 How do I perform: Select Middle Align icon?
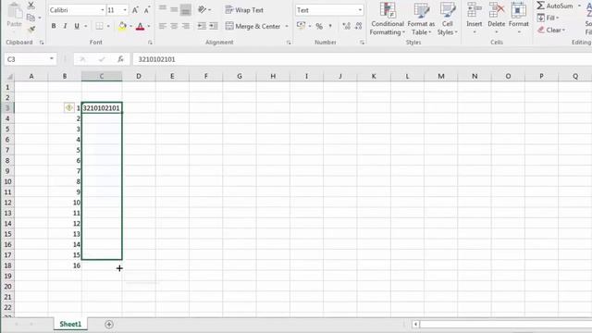pyautogui.click(x=174, y=9)
